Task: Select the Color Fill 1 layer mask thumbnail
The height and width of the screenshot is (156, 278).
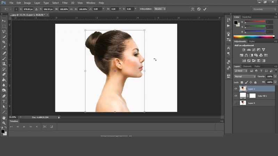Action: [x=252, y=96]
